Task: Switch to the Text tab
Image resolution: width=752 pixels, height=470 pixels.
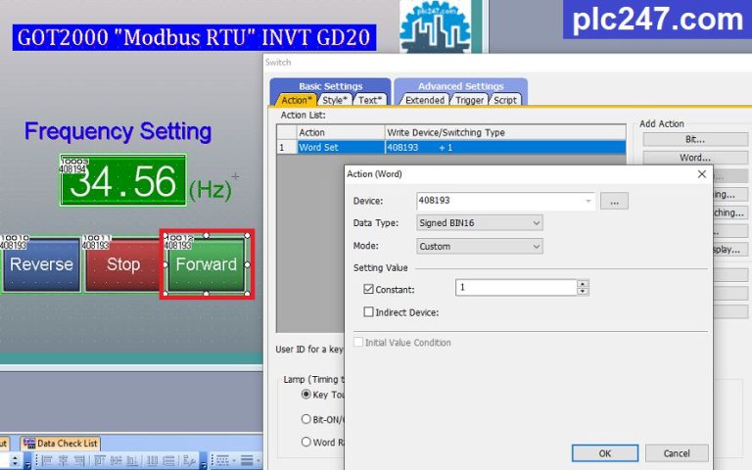Action: [370, 100]
